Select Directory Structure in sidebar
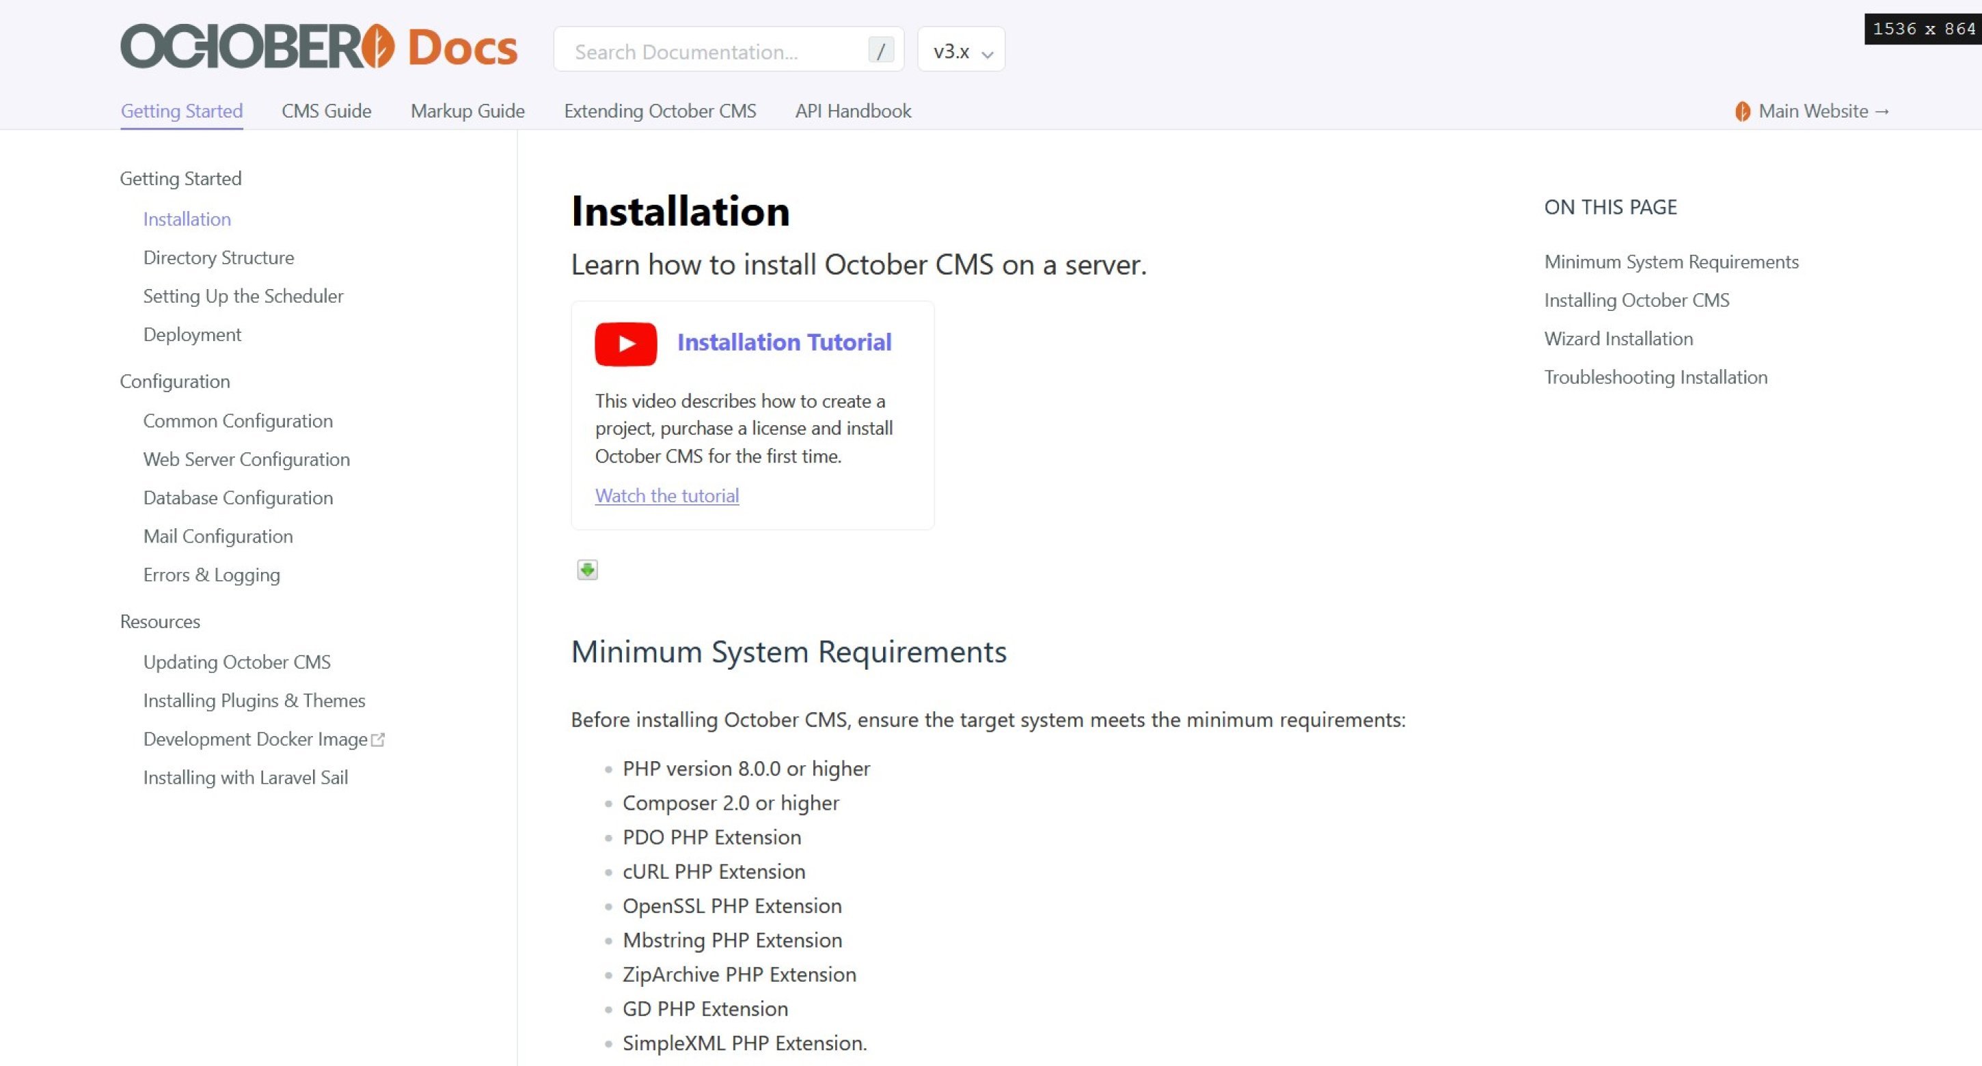Viewport: 1982px width, 1066px height. [x=219, y=258]
